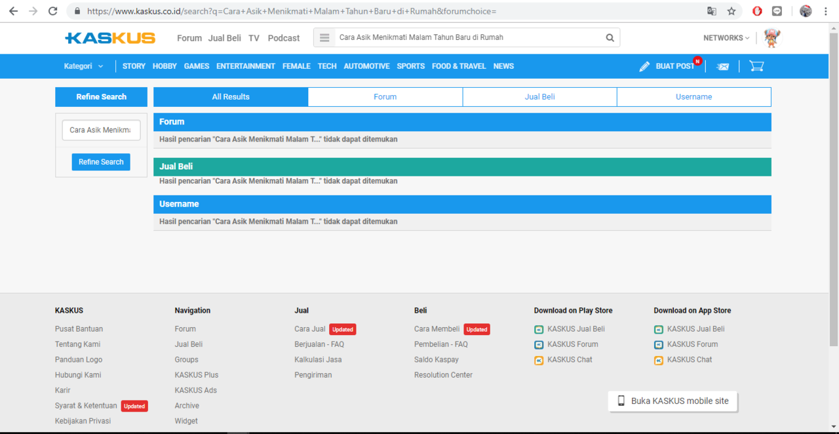Image resolution: width=839 pixels, height=434 pixels.
Task: Open user avatar at top right
Action: (772, 38)
